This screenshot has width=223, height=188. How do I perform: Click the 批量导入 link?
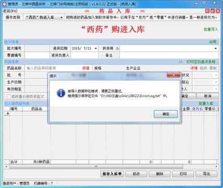pyautogui.click(x=210, y=29)
